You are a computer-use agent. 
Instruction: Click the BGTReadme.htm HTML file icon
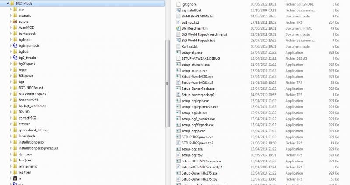coord(178,28)
